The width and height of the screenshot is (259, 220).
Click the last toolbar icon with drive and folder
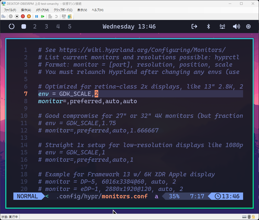pyautogui.click(x=70, y=16)
